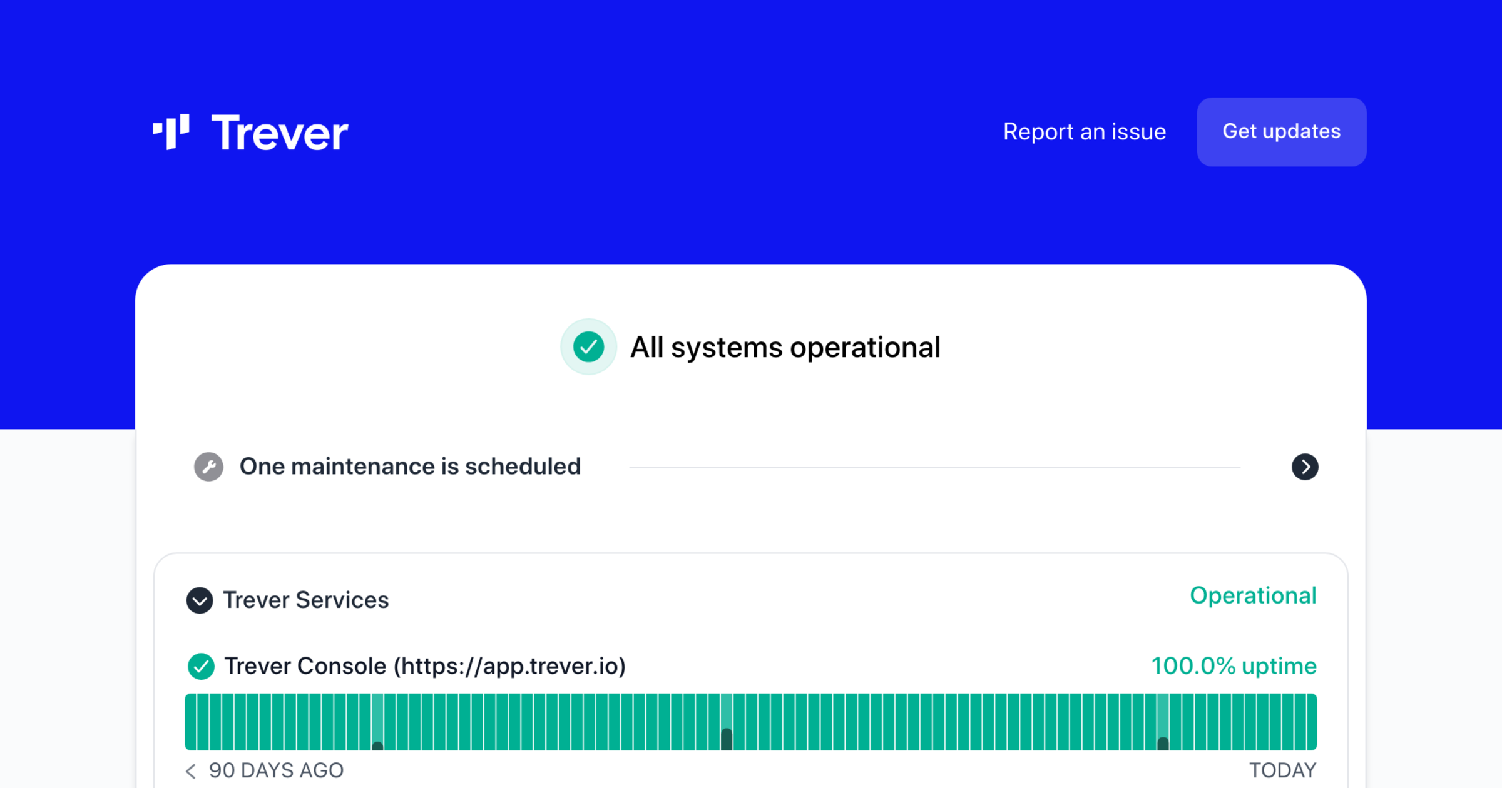The image size is (1502, 788).
Task: Click the All systems operational checkmark icon
Action: point(588,347)
